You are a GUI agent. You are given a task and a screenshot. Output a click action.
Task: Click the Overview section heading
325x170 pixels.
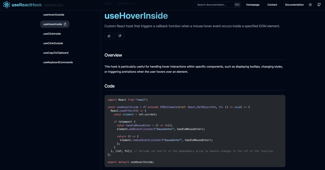[x=113, y=55]
